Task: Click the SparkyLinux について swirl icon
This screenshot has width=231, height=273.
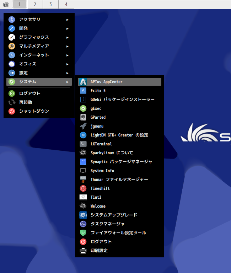Action: (x=83, y=153)
